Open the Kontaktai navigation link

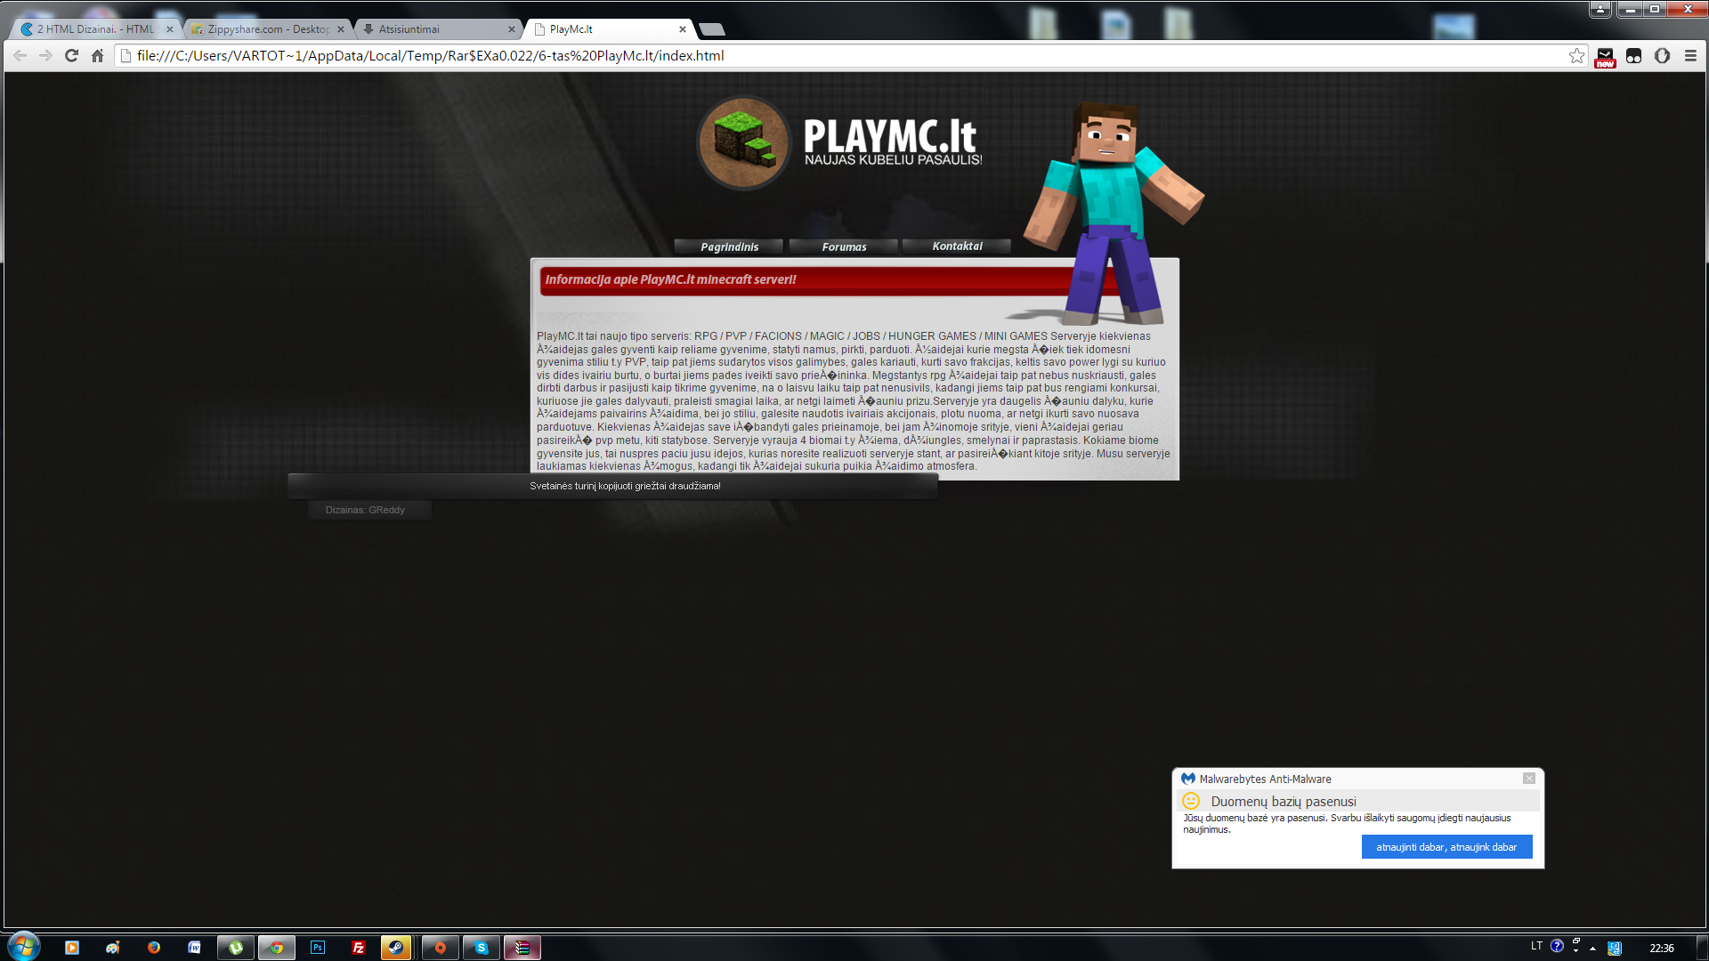point(957,246)
